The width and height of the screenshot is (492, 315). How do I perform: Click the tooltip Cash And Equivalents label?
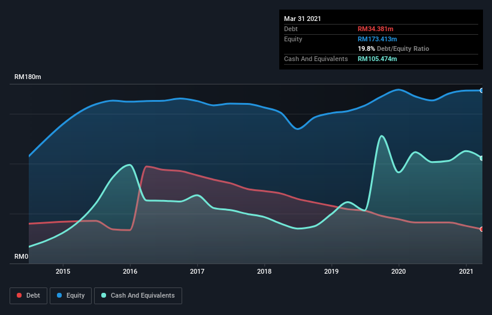click(316, 59)
